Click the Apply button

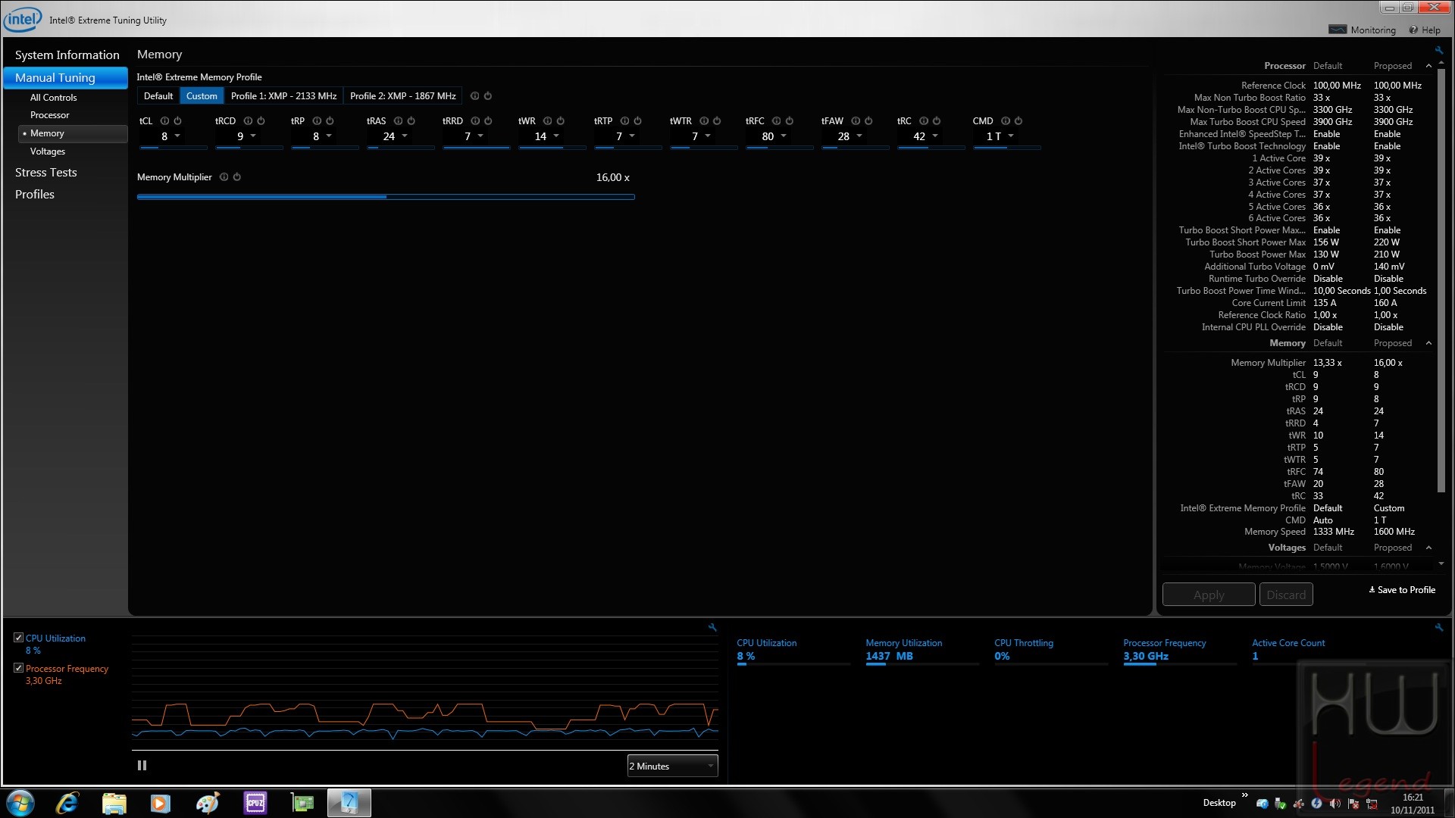[1209, 595]
